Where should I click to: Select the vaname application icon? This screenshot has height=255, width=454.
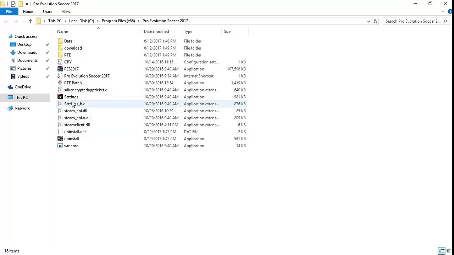point(60,146)
